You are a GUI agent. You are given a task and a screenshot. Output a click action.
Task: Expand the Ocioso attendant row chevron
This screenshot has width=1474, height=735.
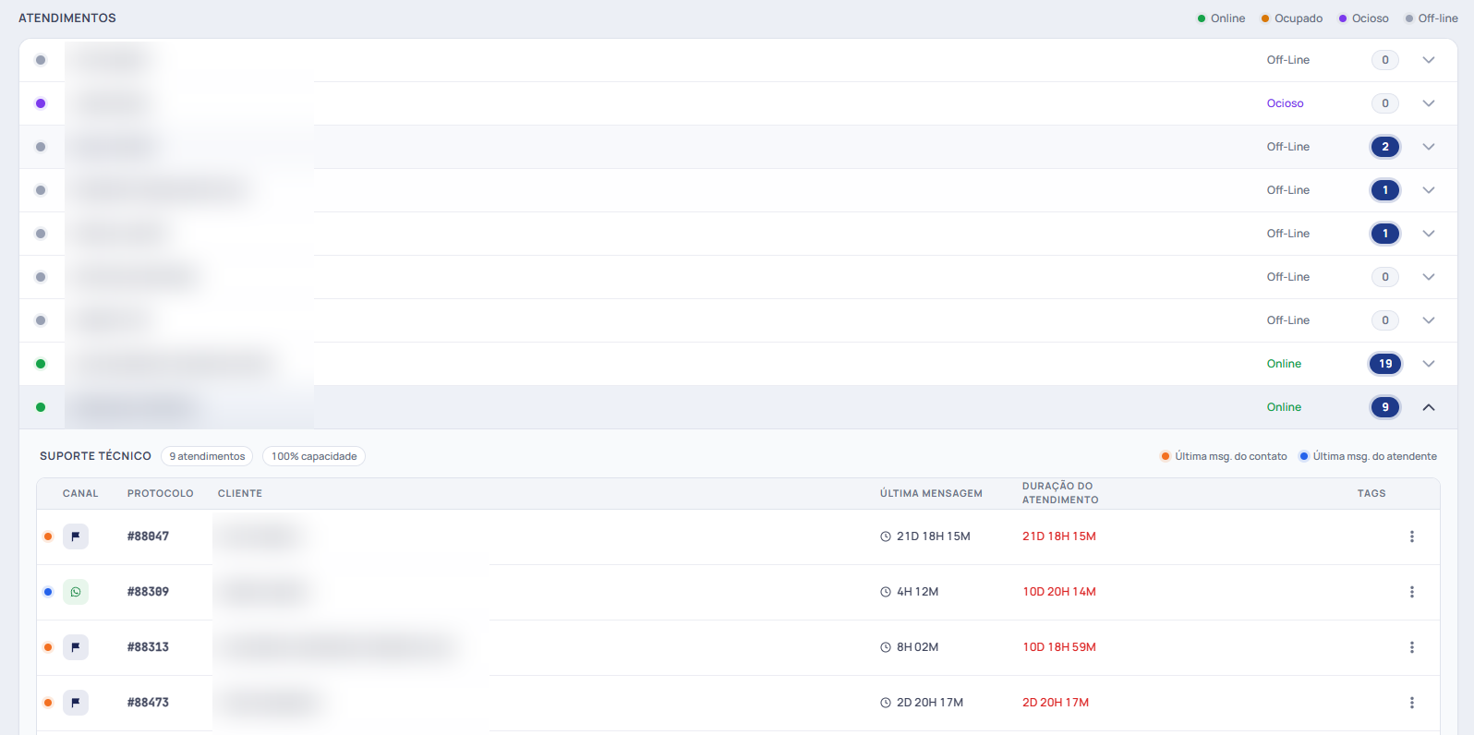coord(1429,103)
